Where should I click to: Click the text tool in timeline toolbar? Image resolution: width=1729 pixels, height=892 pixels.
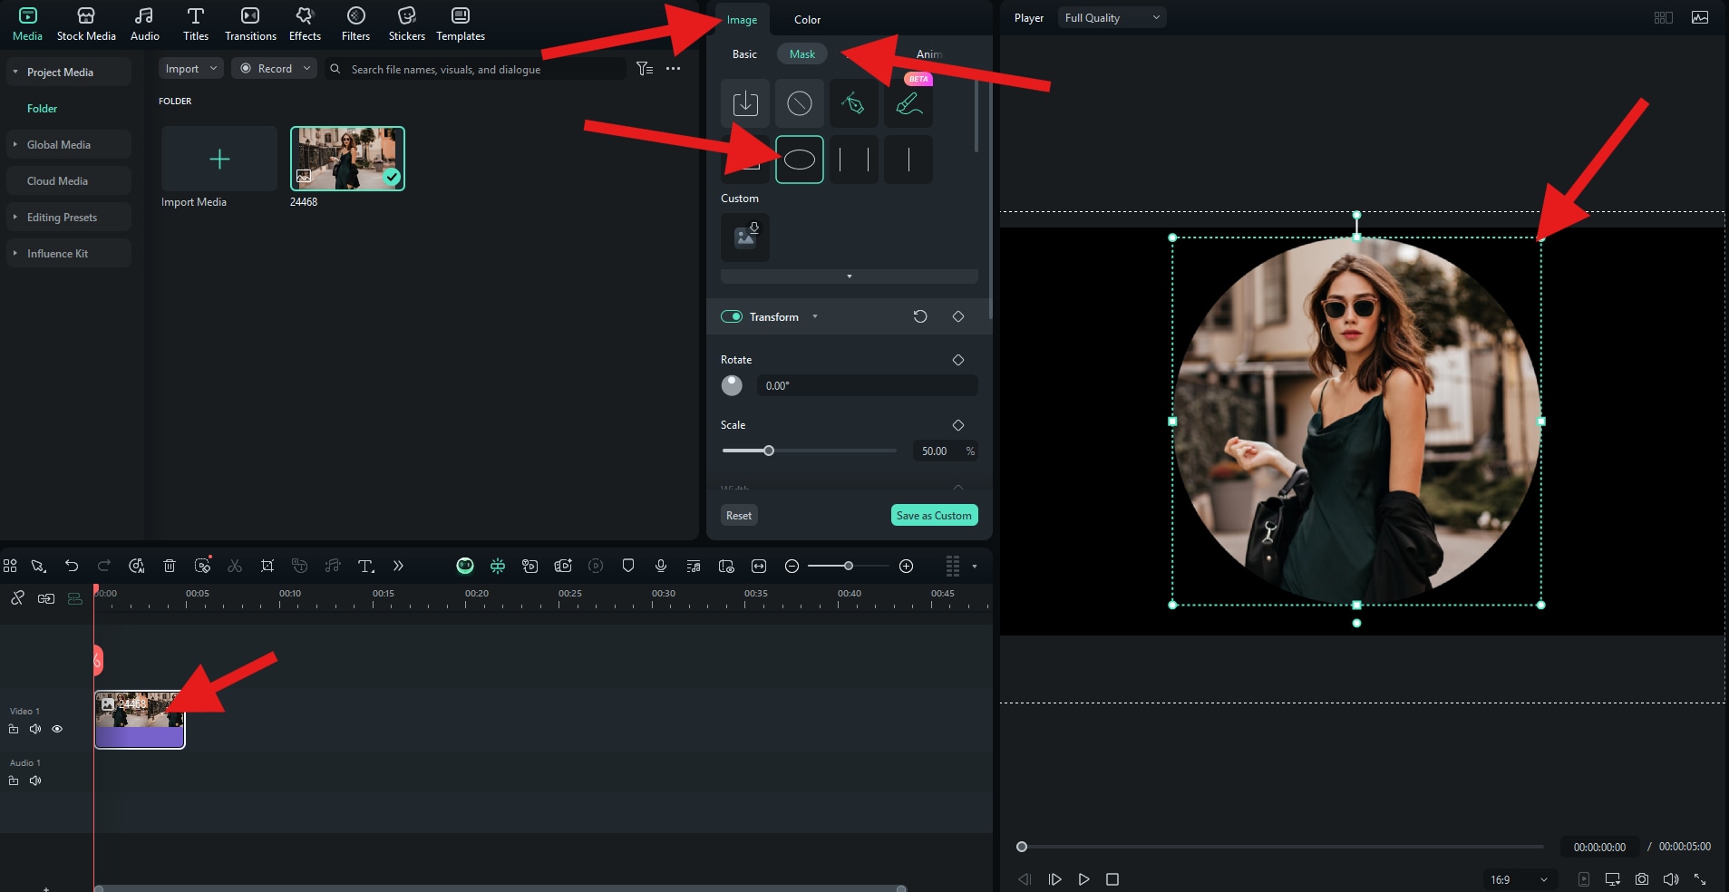(365, 566)
